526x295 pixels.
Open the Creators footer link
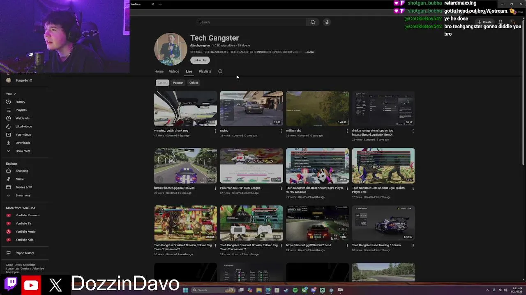pos(25,269)
